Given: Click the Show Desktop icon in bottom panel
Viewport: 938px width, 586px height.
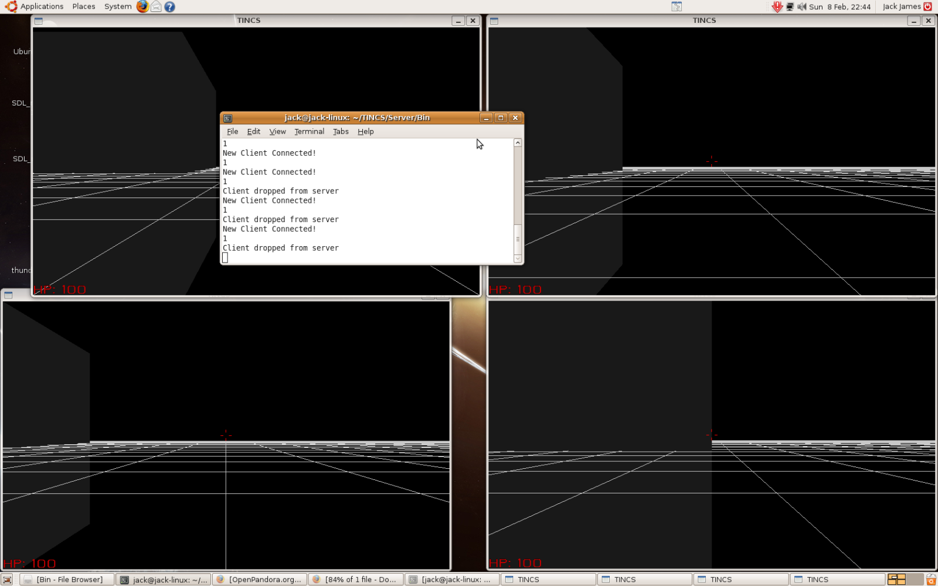Looking at the screenshot, I should point(7,580).
